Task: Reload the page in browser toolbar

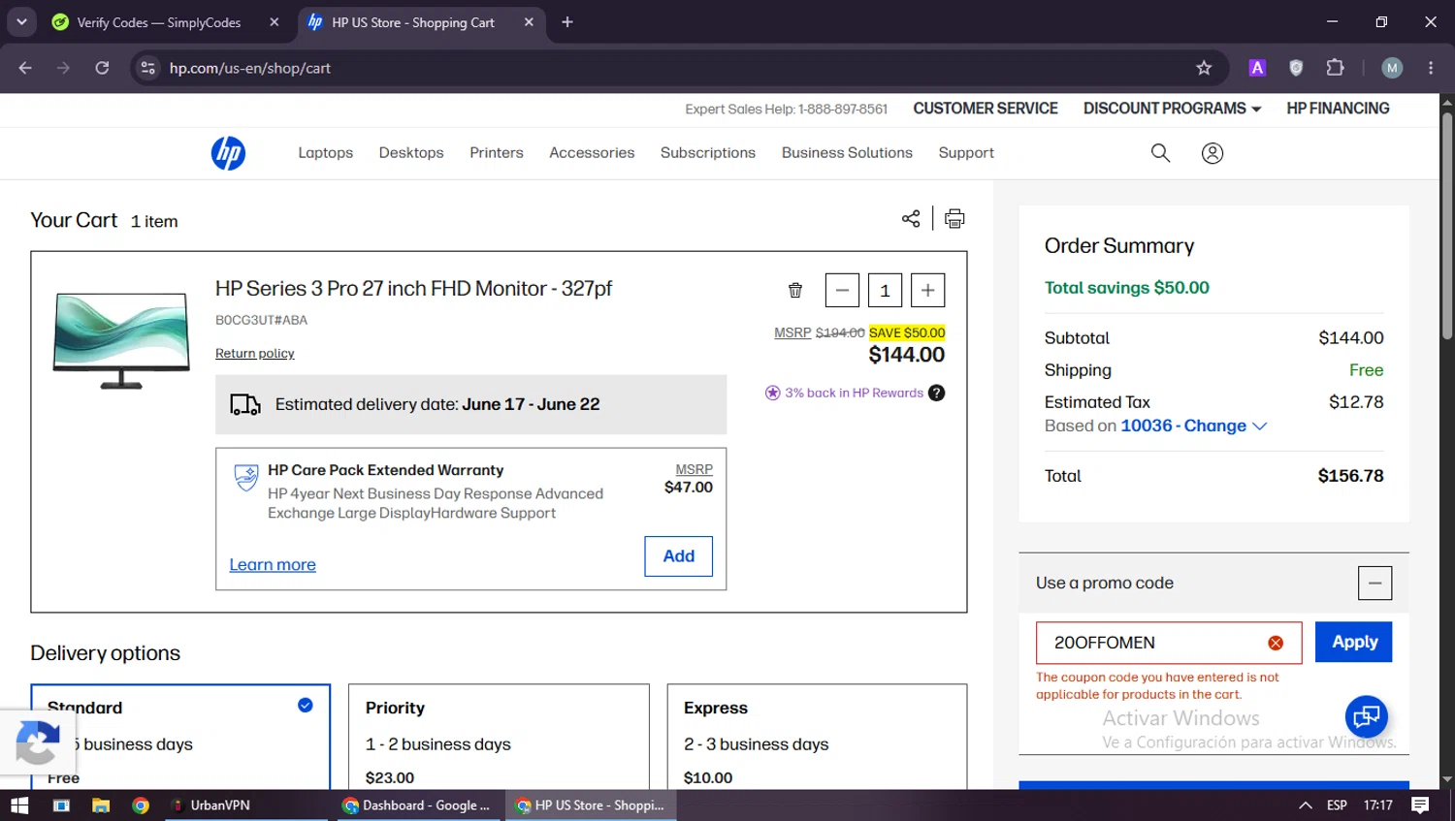Action: pyautogui.click(x=102, y=68)
